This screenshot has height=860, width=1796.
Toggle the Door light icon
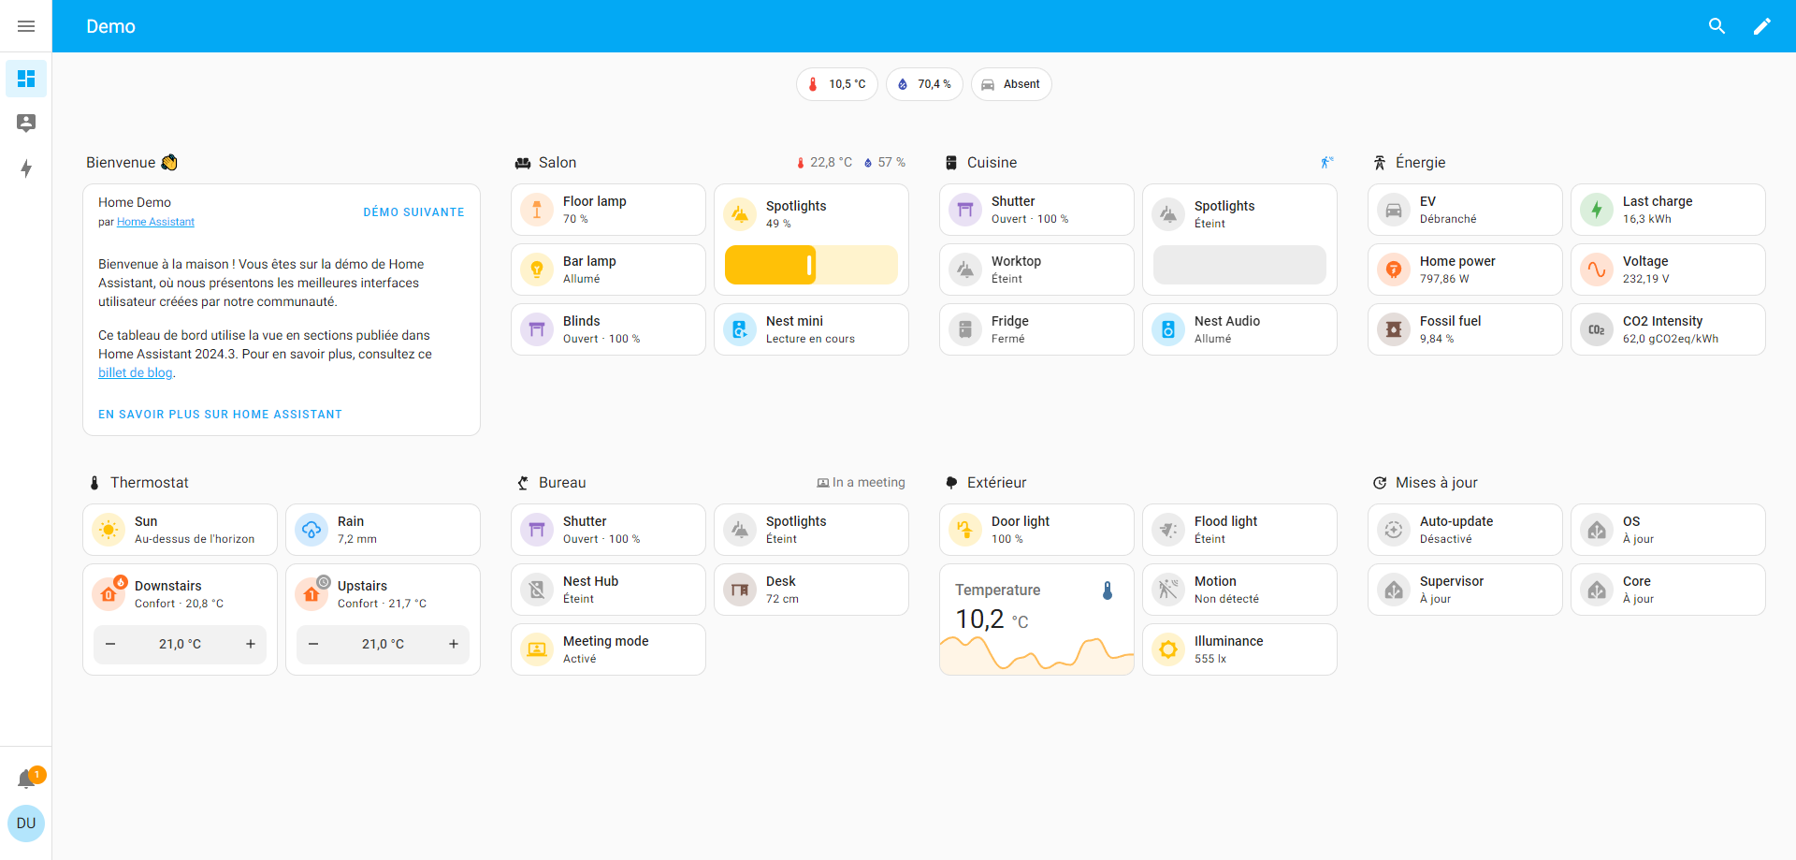coord(965,530)
